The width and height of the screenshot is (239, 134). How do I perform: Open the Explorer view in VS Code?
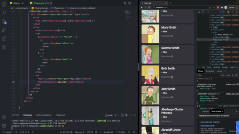coord(4,4)
